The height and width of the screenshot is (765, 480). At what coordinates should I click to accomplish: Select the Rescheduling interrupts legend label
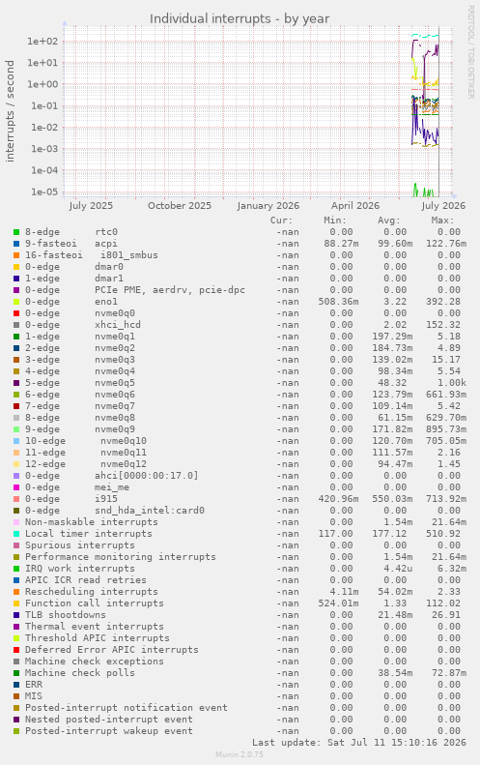[92, 592]
